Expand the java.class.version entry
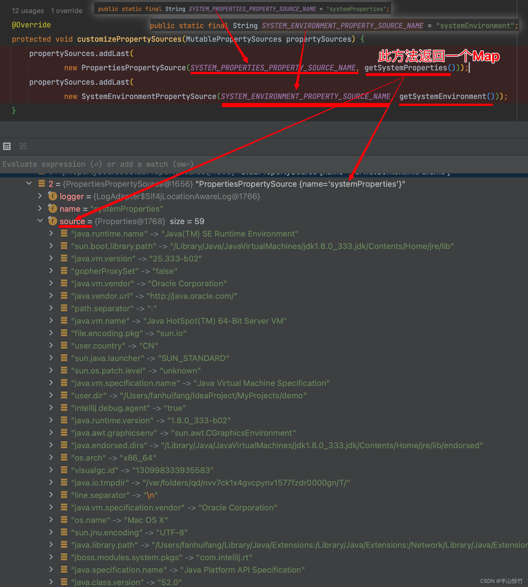Image resolution: width=528 pixels, height=587 pixels. [51, 582]
